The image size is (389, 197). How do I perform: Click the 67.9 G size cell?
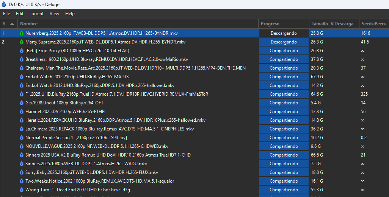coord(317,77)
